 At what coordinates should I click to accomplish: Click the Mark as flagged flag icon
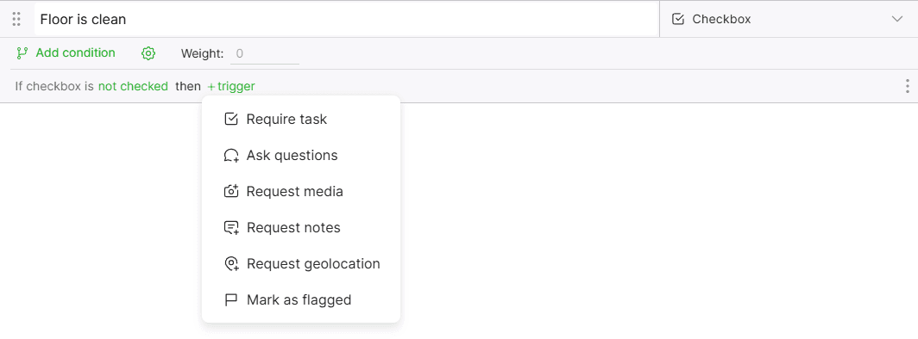[x=231, y=300]
